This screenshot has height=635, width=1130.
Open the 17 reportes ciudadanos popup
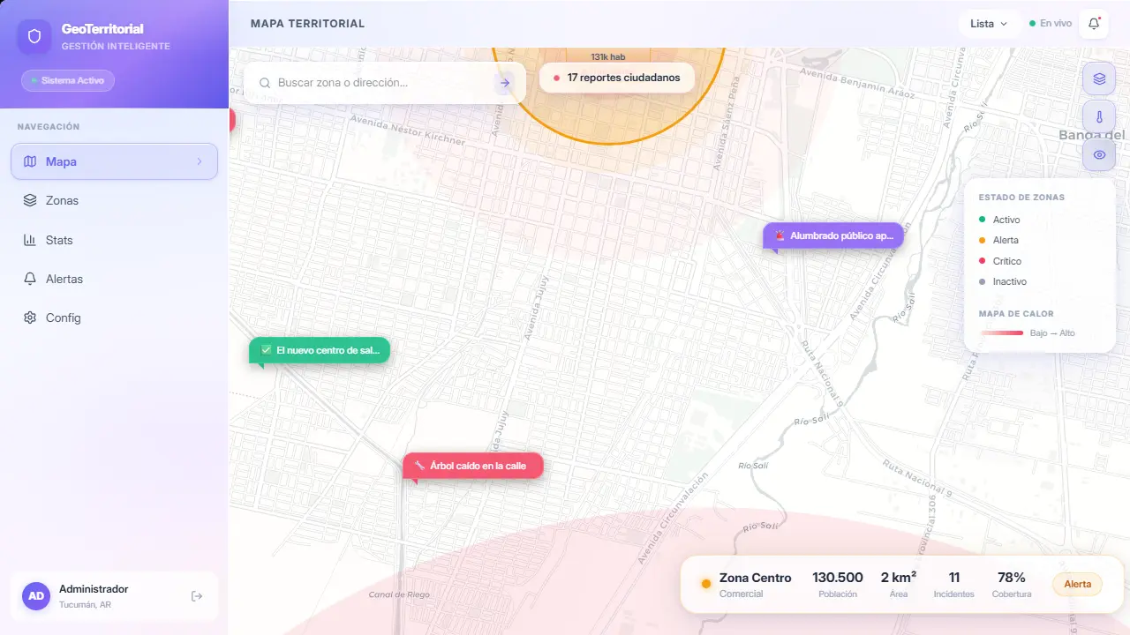(x=616, y=78)
